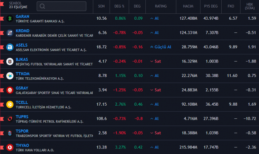Screen dimensions: 259x154
Task: Click the GSRAY Galatasaray crest icon
Action: pyautogui.click(x=10, y=90)
